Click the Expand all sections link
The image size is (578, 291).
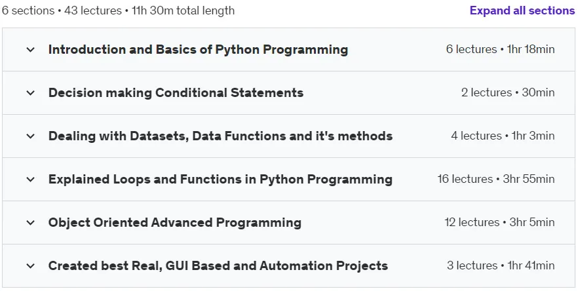coord(522,10)
